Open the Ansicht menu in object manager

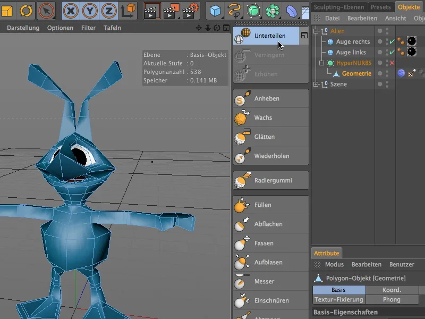pos(395,18)
